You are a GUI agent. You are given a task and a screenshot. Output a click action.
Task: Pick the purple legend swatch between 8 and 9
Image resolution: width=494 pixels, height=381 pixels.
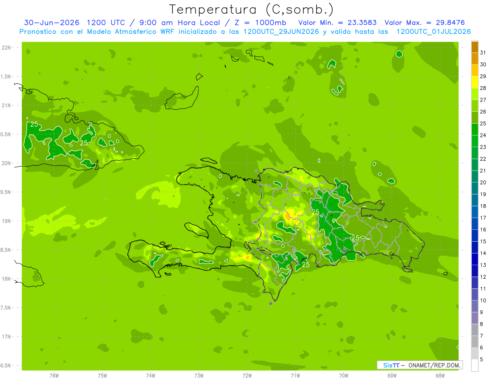pos(475,319)
